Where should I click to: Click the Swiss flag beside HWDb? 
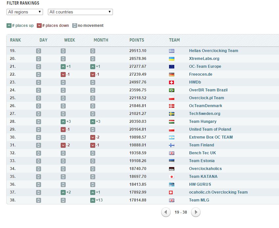point(172,83)
